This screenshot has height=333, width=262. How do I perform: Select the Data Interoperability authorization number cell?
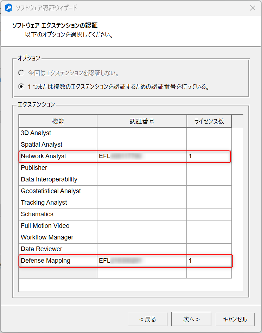coord(142,179)
